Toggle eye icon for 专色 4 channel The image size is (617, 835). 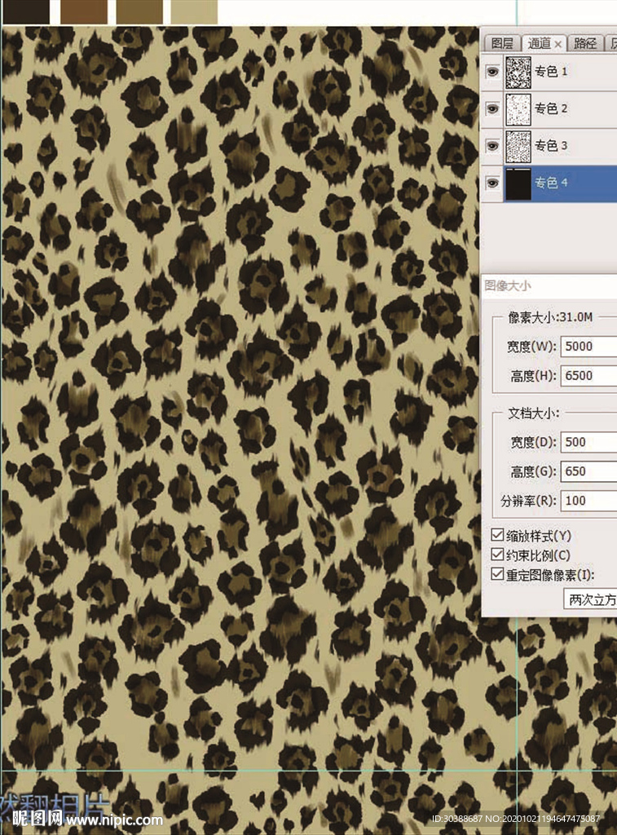[x=492, y=183]
